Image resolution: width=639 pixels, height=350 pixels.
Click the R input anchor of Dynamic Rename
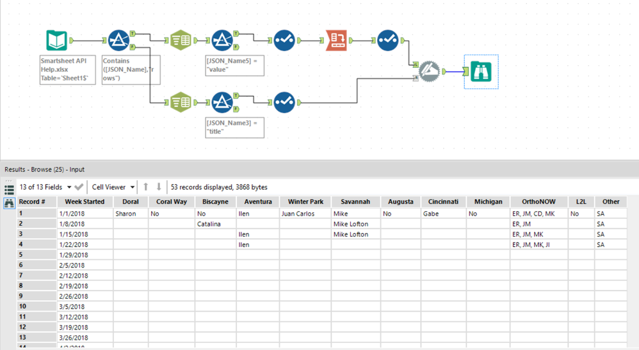coord(416,78)
